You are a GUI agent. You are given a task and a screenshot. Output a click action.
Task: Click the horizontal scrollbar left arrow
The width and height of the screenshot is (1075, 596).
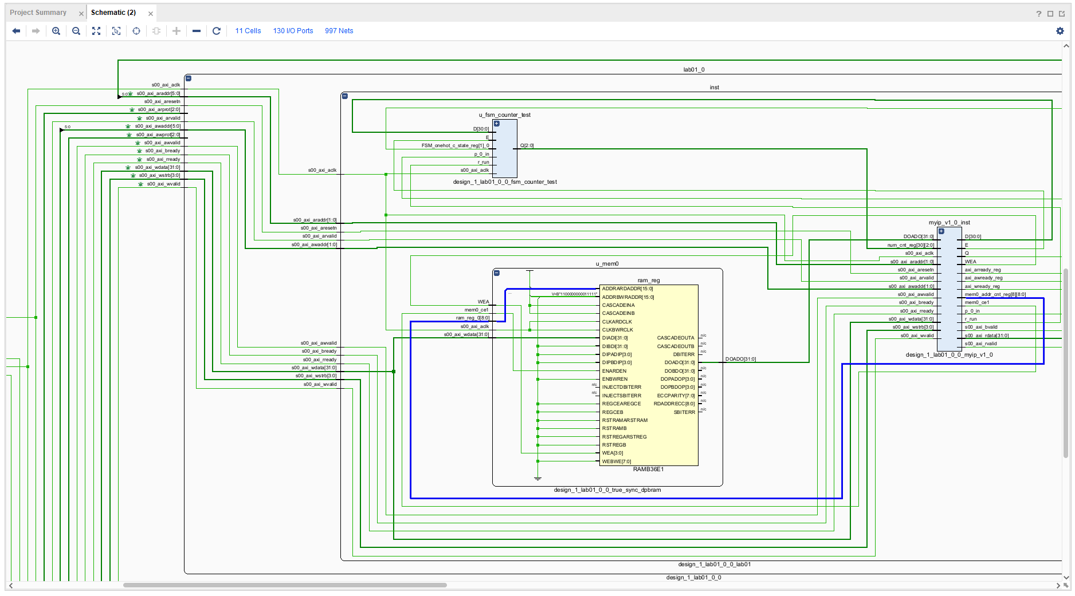click(10, 585)
